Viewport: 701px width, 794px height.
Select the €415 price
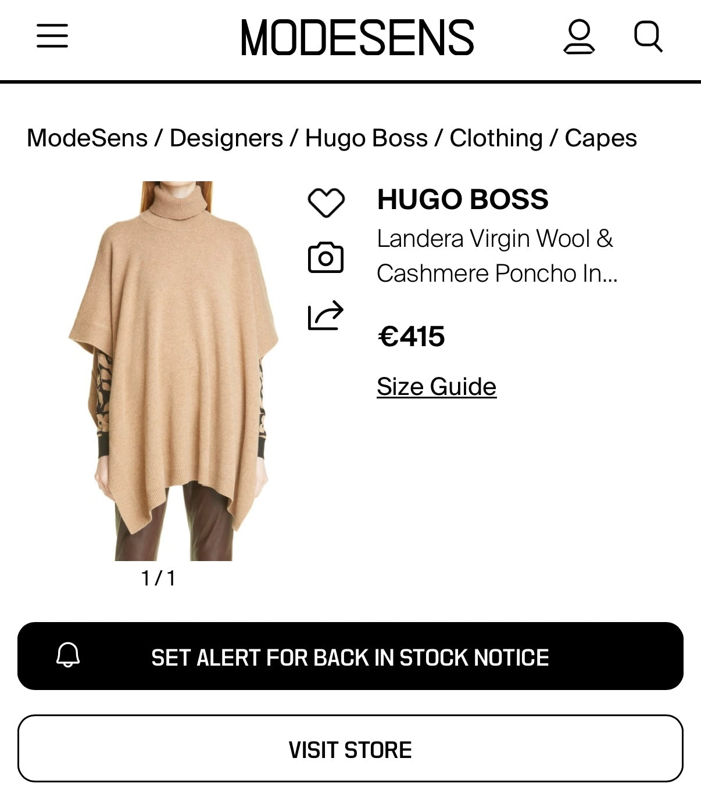412,336
